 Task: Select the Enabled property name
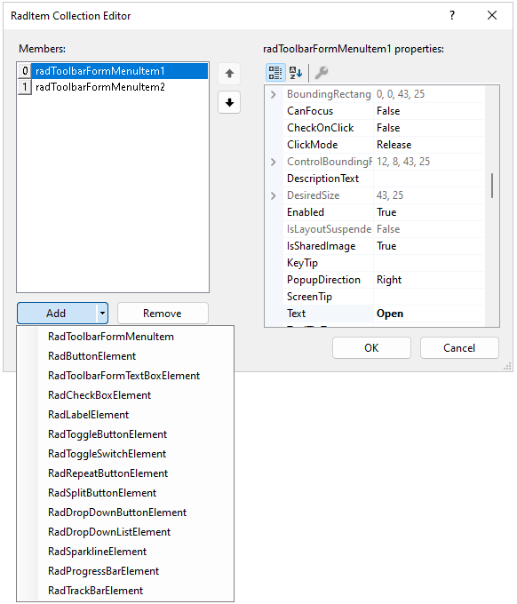(328, 212)
